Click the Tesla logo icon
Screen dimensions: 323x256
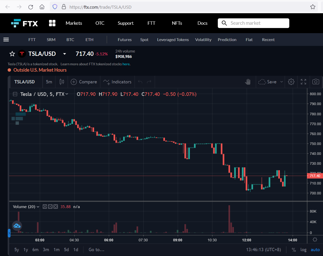coord(22,54)
